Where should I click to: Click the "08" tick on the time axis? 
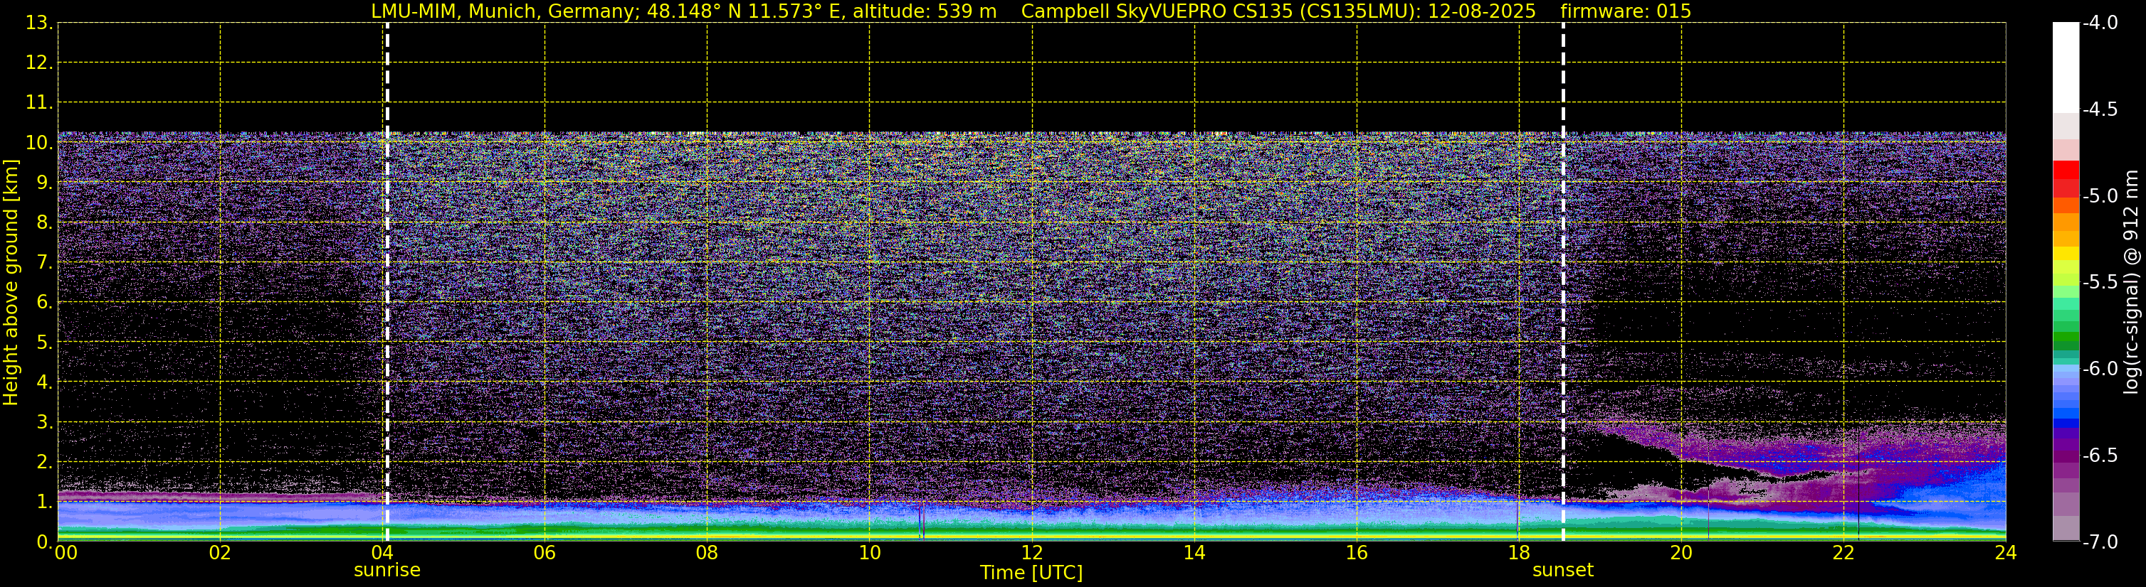point(708,553)
